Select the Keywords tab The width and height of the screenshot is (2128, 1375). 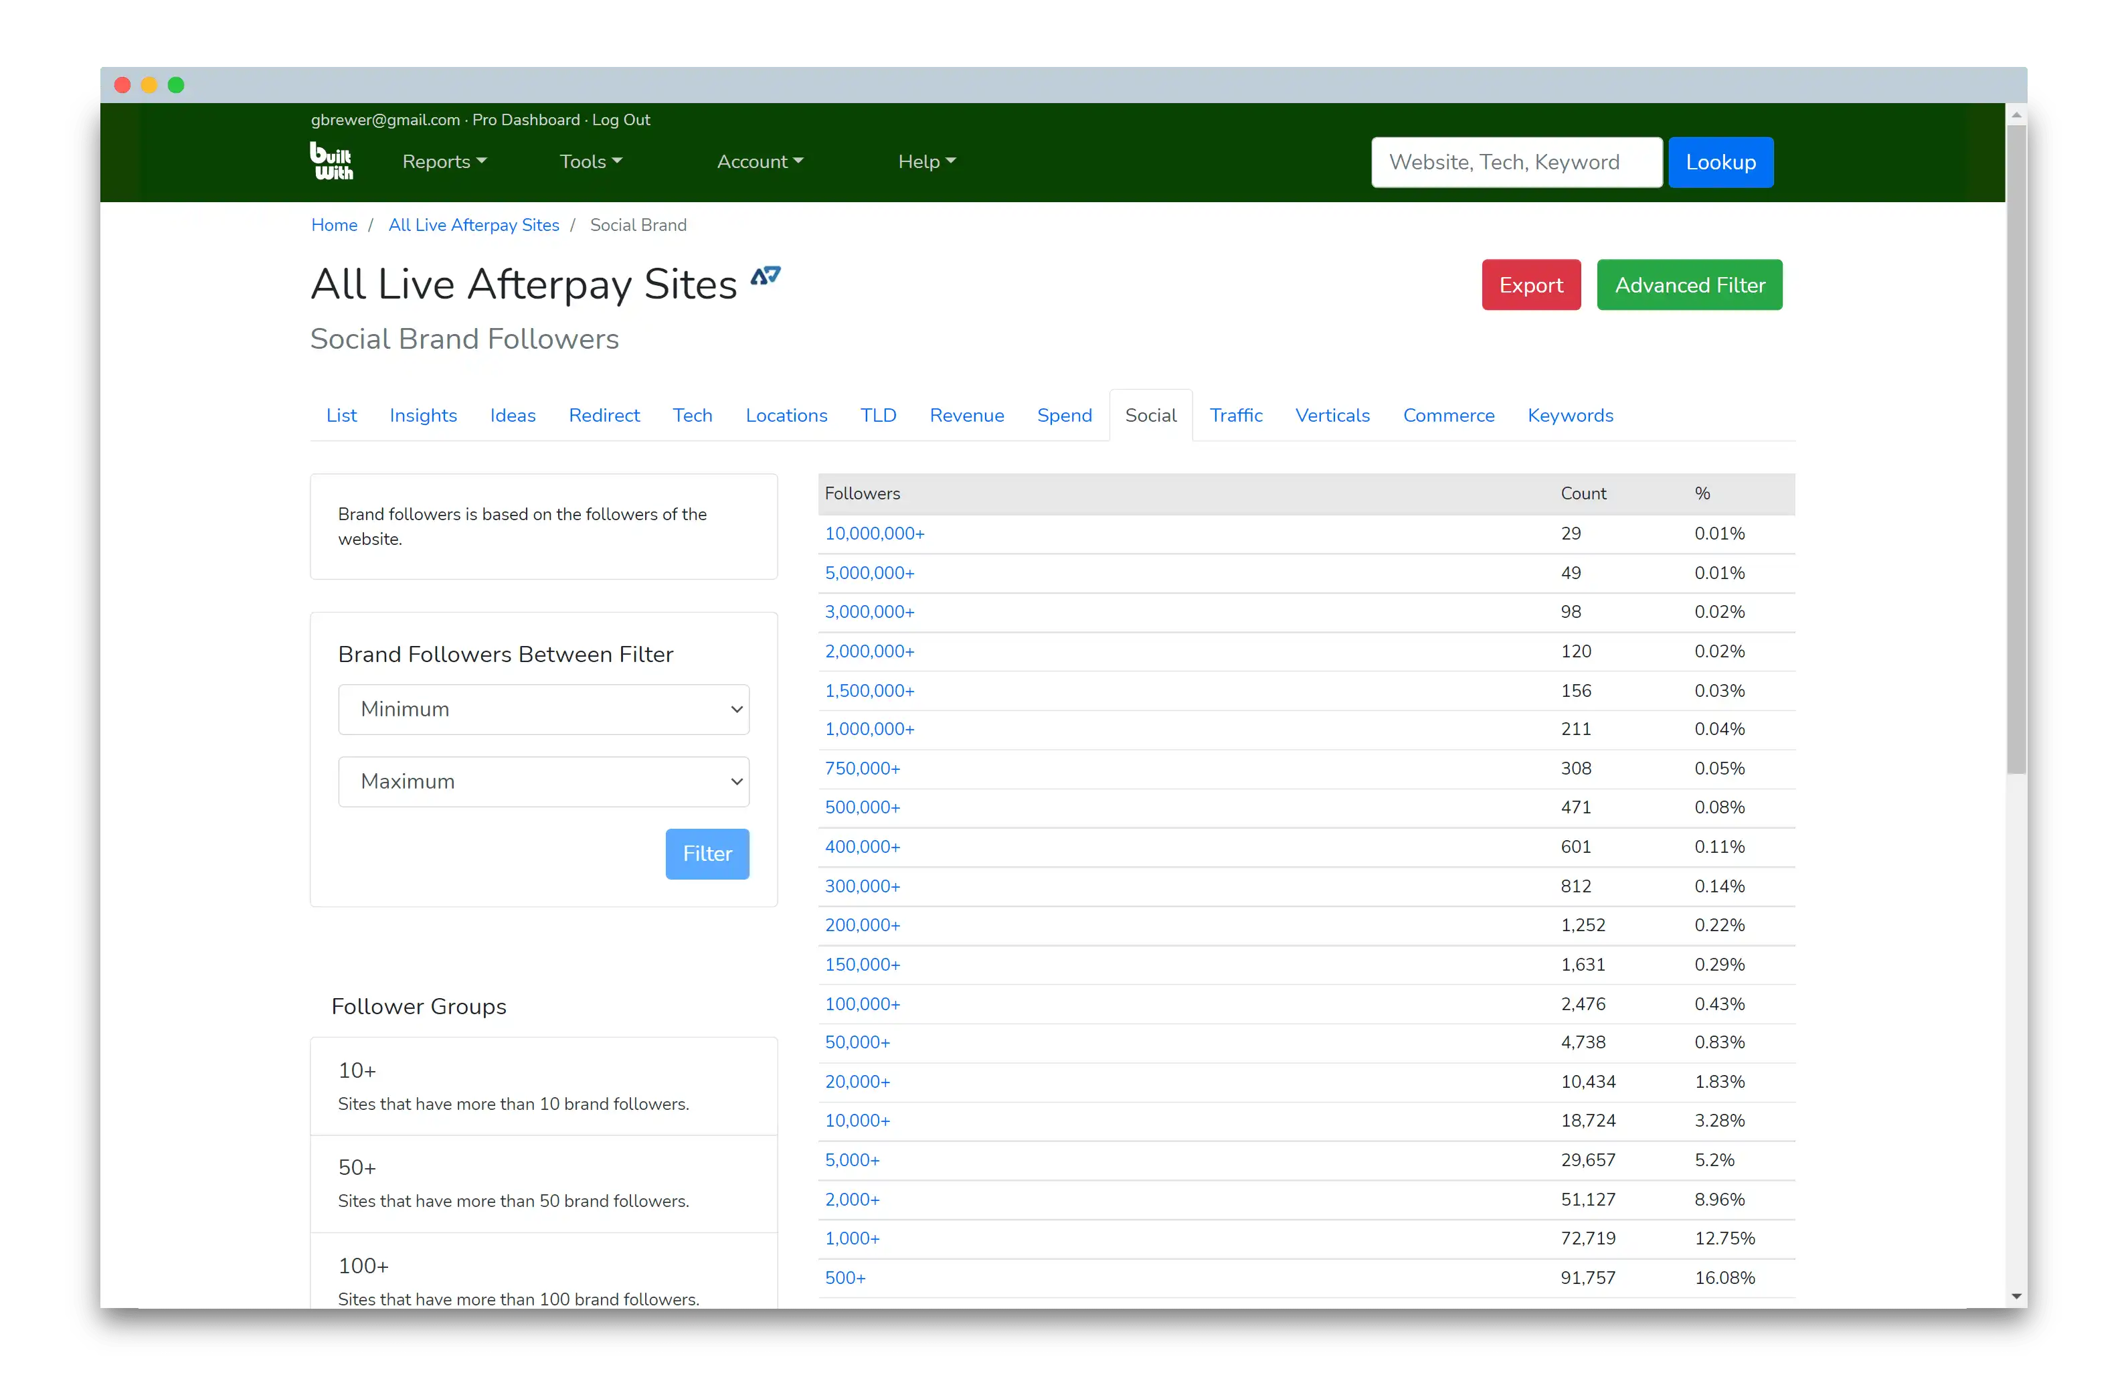(x=1569, y=415)
